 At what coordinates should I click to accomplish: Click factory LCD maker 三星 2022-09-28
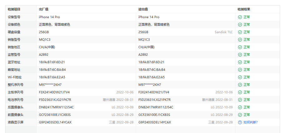pos(121,122)
